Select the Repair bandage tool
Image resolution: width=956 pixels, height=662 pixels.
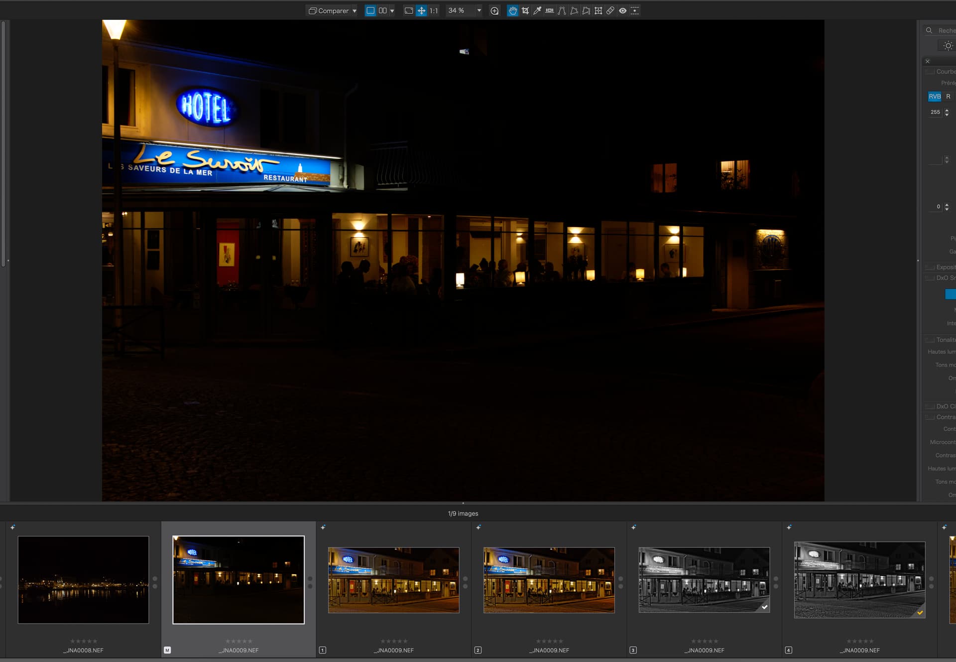tap(610, 10)
